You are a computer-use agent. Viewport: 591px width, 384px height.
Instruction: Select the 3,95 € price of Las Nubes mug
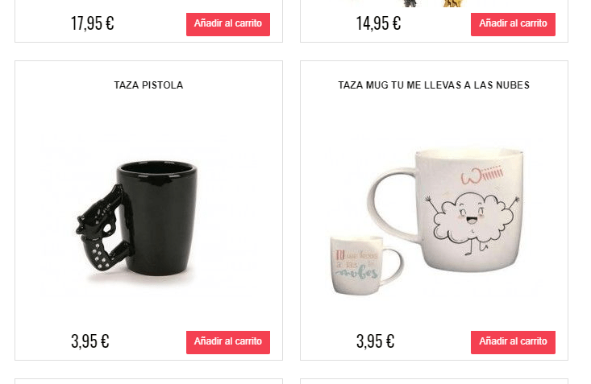click(x=376, y=341)
